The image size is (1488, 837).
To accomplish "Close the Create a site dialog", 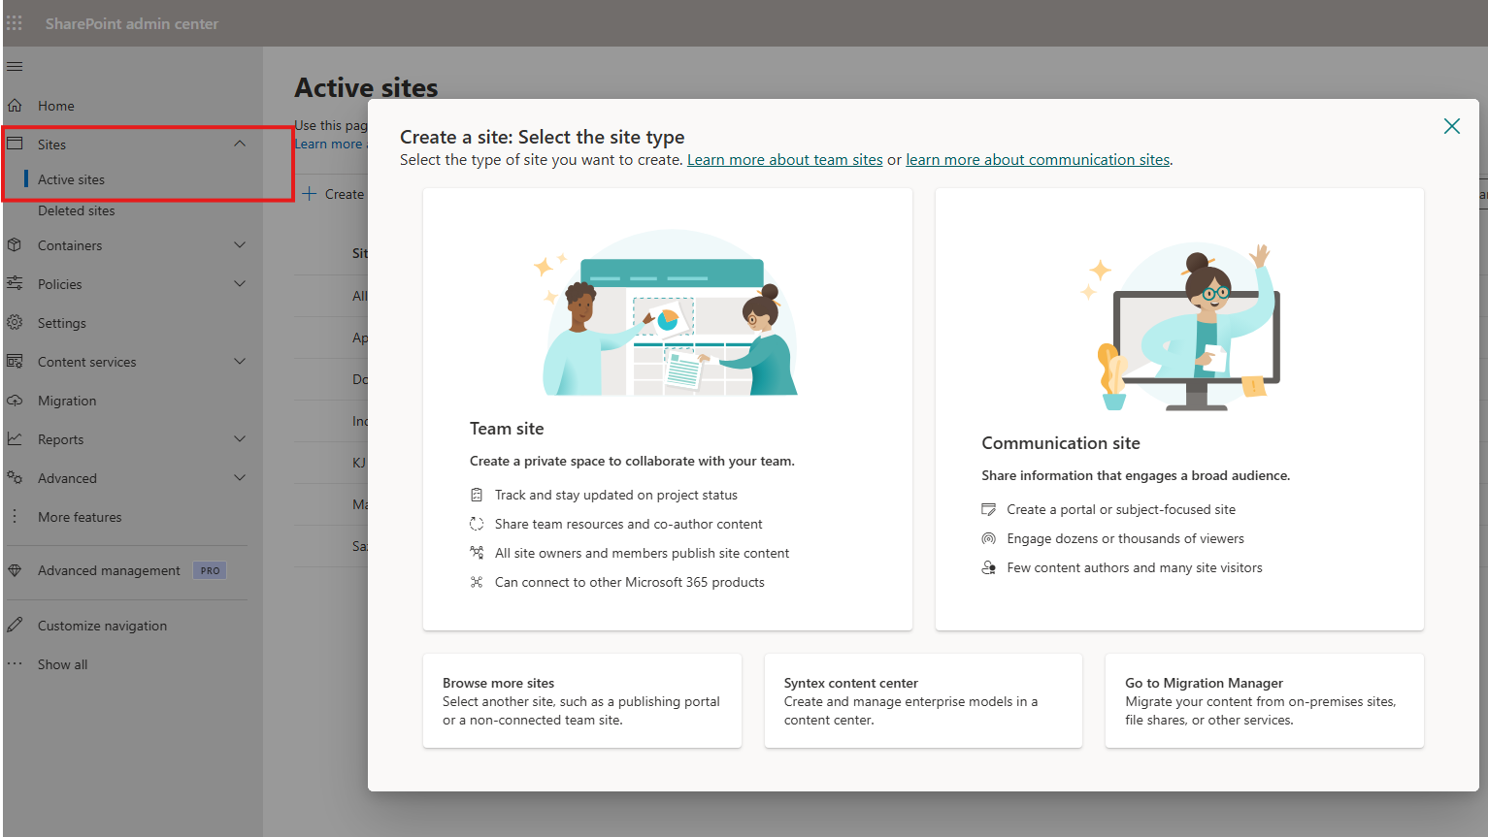I will pos(1451,126).
